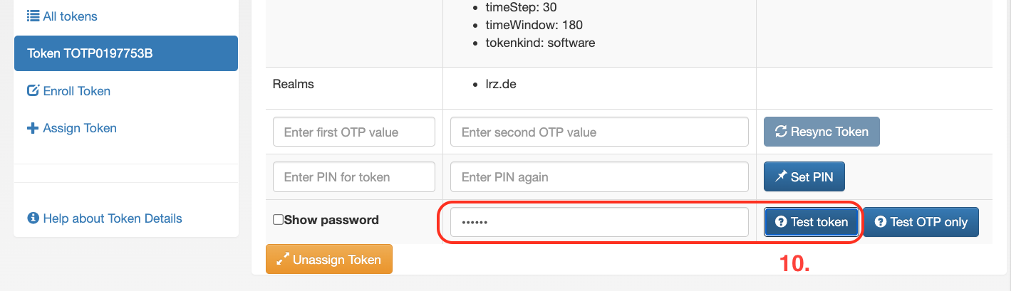
Task: Click the Unassign Token button
Action: point(329,260)
